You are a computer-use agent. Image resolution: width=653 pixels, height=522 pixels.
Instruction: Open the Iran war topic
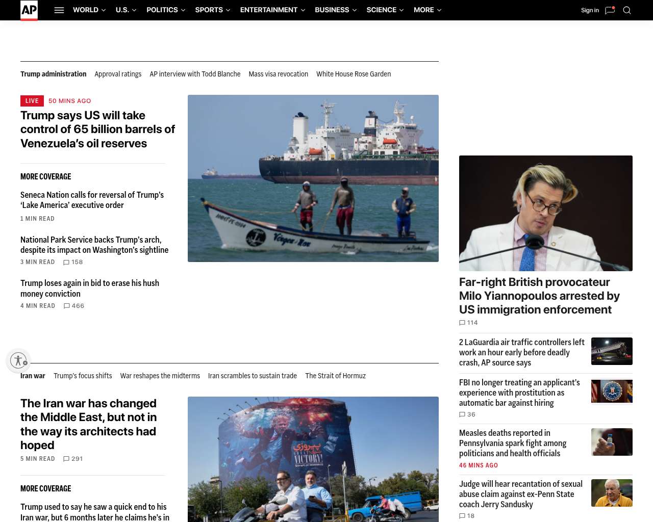(33, 376)
